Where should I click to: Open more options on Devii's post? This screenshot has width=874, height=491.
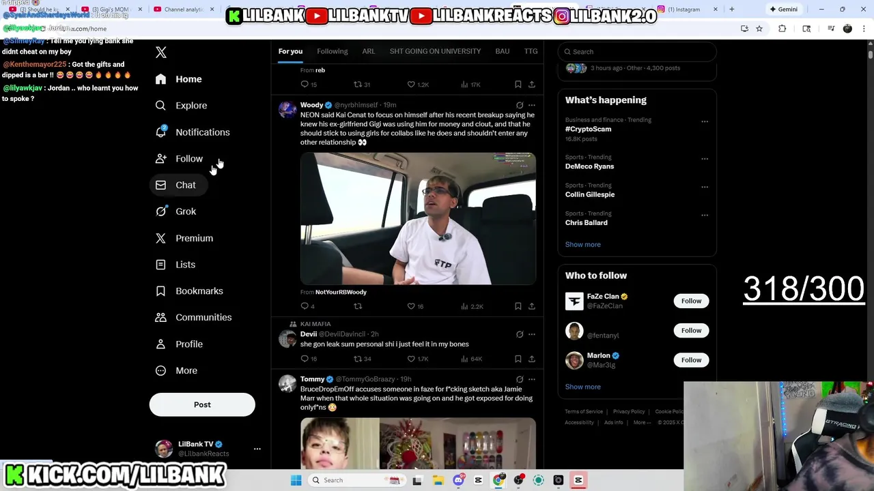click(532, 334)
